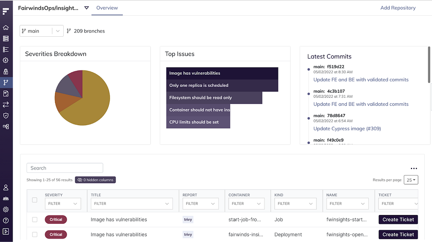Click Create Ticket for start-job row
This screenshot has height=242, width=432.
coord(398,219)
